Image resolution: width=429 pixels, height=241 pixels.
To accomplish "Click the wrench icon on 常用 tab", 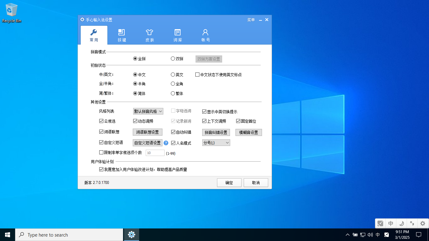I will click(94, 32).
